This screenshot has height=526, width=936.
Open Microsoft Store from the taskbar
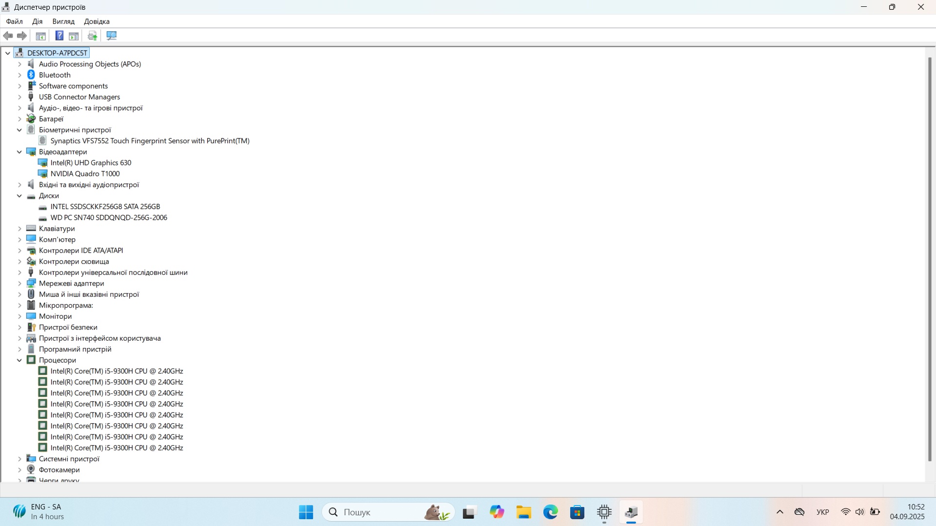coord(578,512)
